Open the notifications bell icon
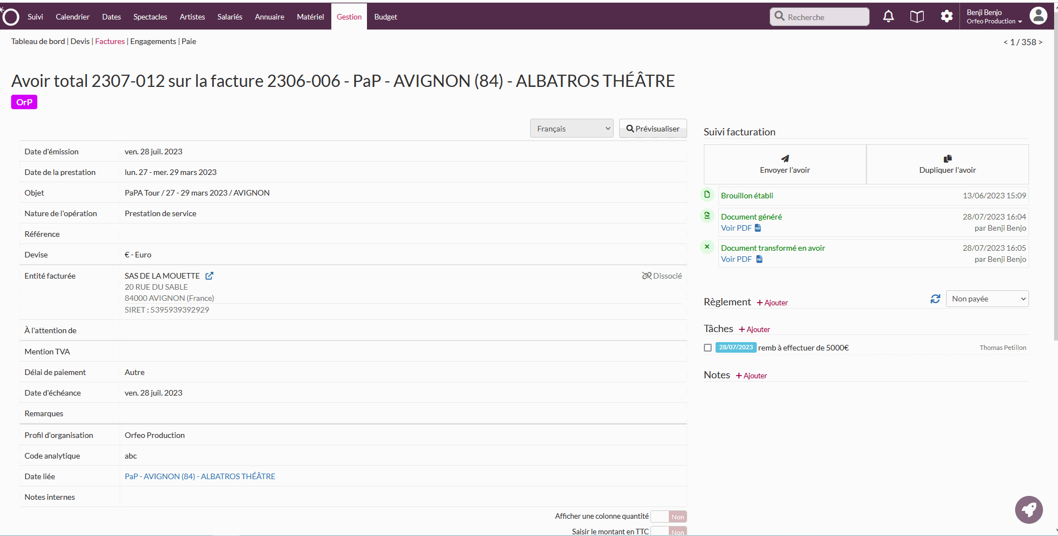This screenshot has width=1058, height=536. click(x=888, y=17)
